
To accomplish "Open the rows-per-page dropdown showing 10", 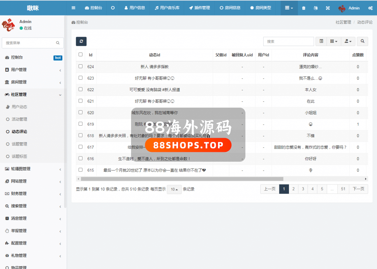I will pyautogui.click(x=174, y=189).
